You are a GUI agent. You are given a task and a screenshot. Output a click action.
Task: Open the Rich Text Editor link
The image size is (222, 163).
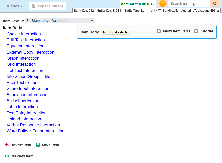[22, 82]
